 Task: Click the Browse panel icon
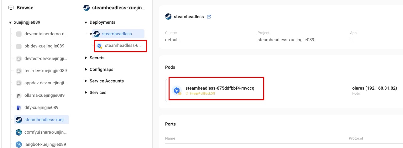click(x=11, y=7)
